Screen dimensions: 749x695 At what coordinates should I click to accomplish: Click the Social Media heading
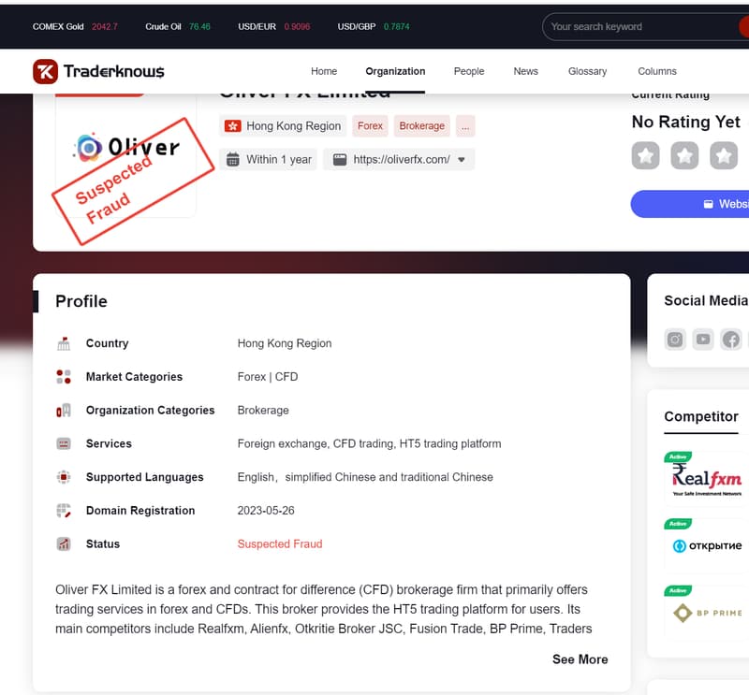pos(706,300)
